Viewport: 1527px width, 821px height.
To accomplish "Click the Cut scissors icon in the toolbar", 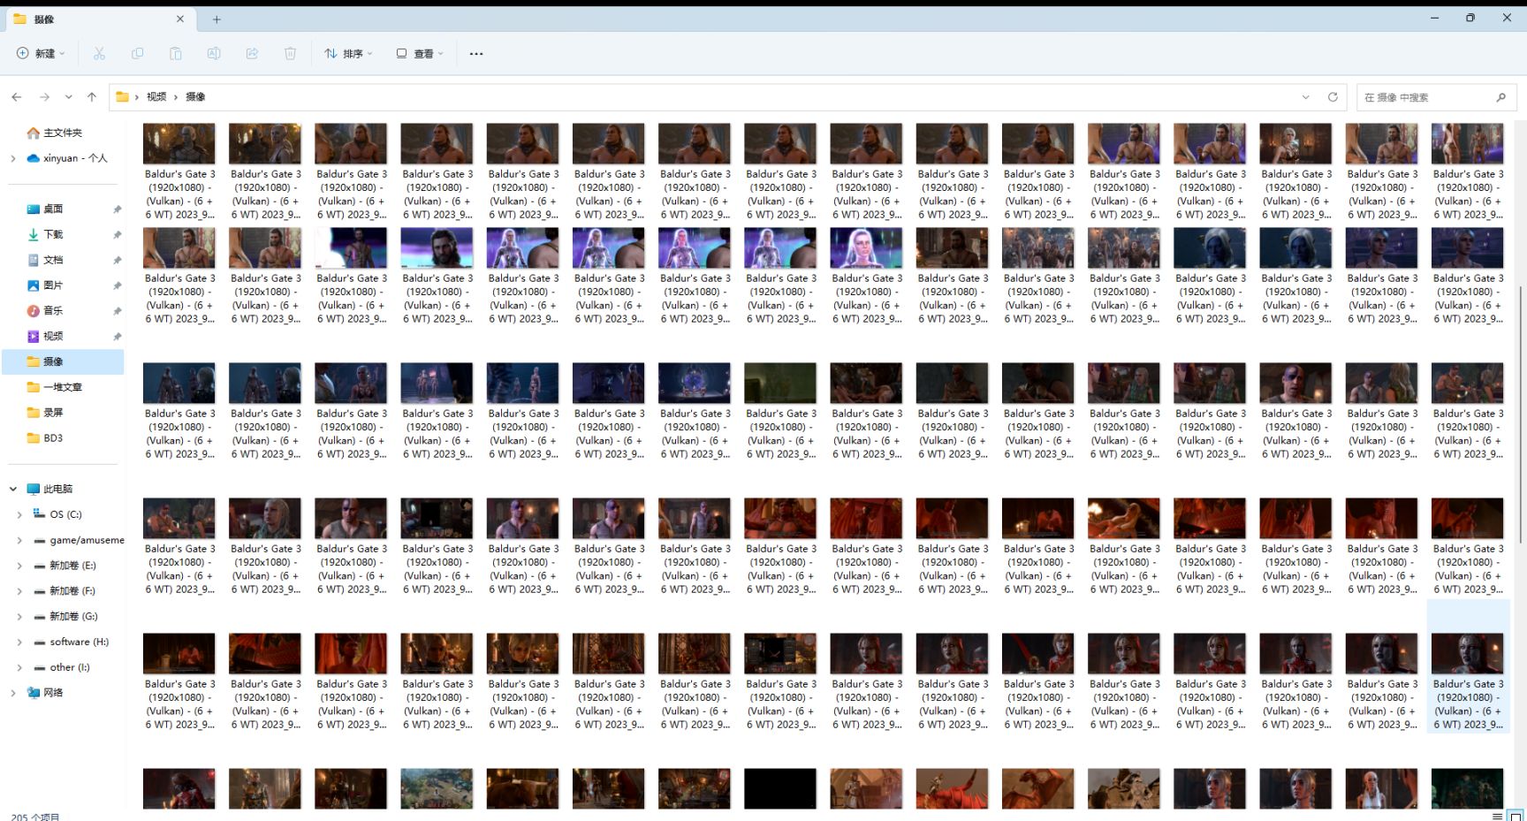I will [x=99, y=54].
